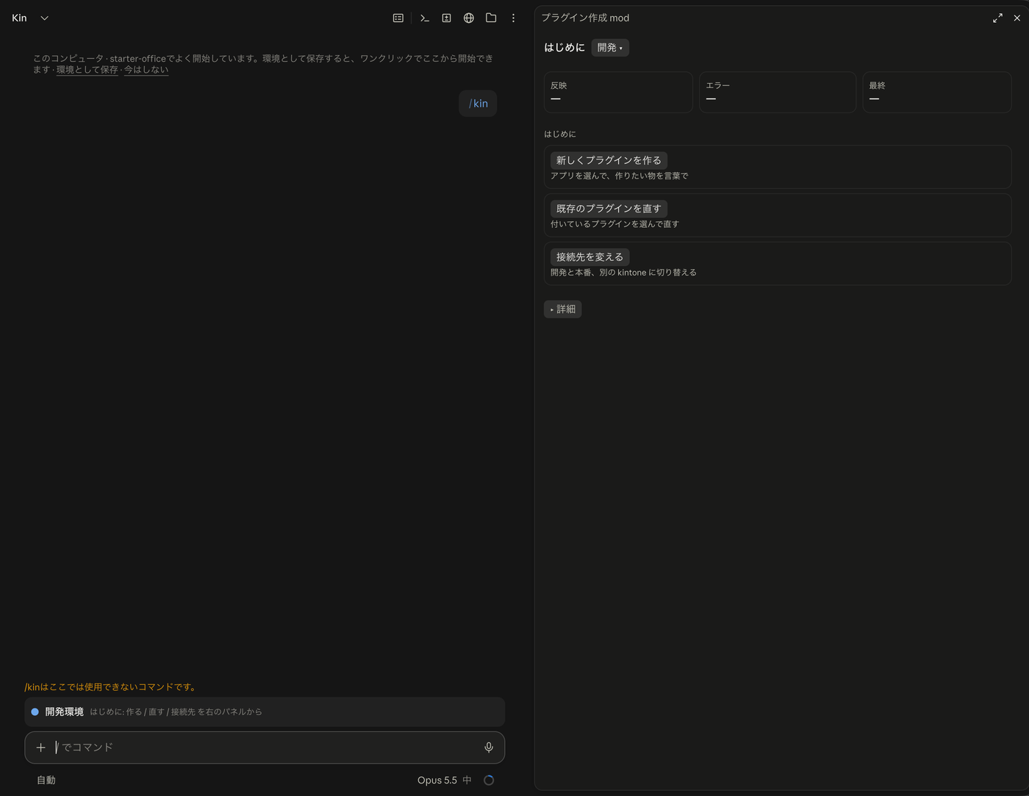
Task: Click the text 開発と本番、別の kintone に切り替える
Action: point(623,273)
